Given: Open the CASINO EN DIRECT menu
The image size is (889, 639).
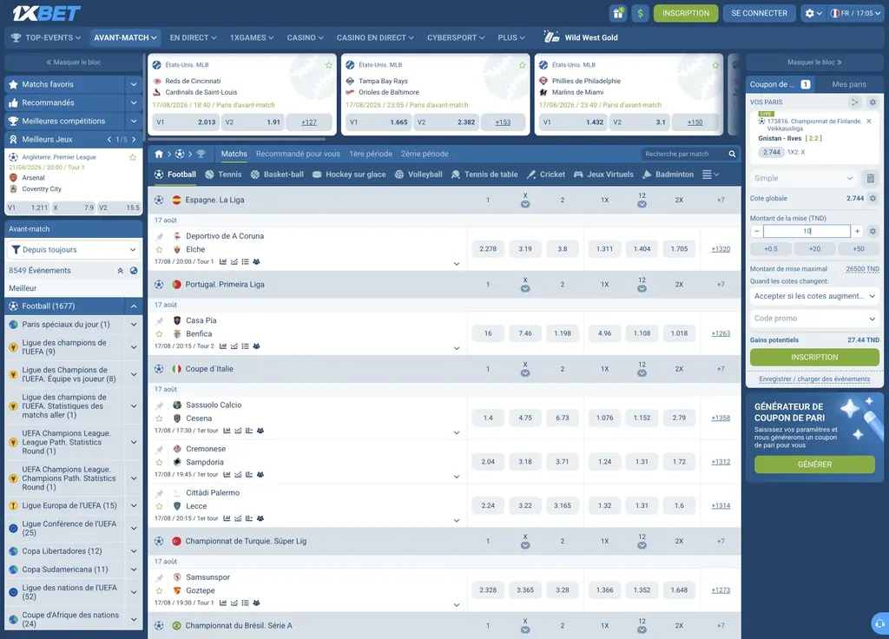Looking at the screenshot, I should tap(375, 37).
